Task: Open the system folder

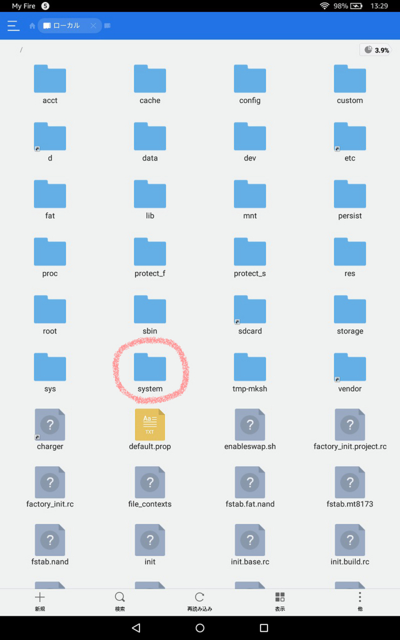Action: [150, 372]
